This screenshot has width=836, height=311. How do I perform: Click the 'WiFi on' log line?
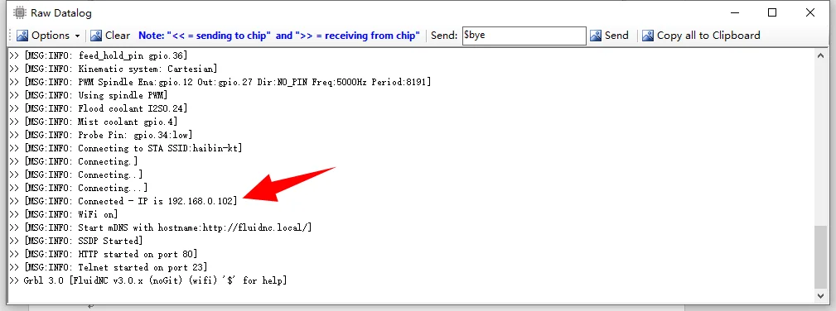point(64,214)
